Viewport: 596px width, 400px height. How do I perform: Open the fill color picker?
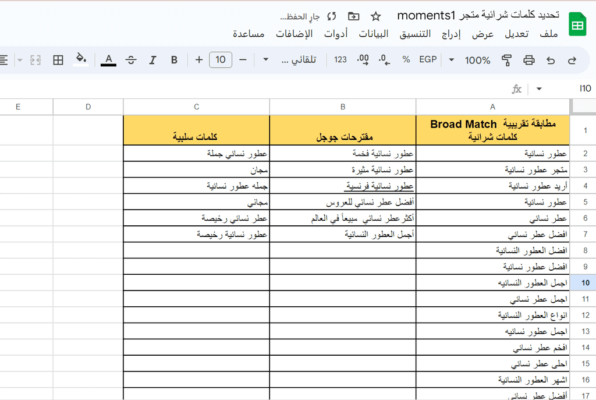80,60
